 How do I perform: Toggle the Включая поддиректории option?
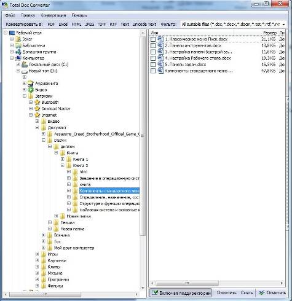[181, 293]
